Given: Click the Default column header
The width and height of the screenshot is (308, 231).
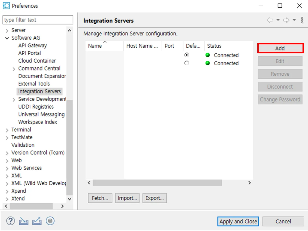Looking at the screenshot, I should (x=194, y=46).
